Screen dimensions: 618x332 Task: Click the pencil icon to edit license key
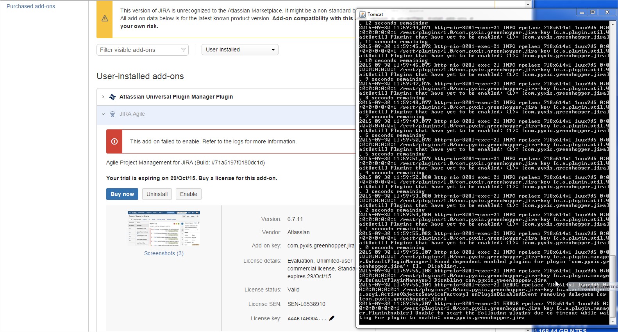[x=332, y=318]
